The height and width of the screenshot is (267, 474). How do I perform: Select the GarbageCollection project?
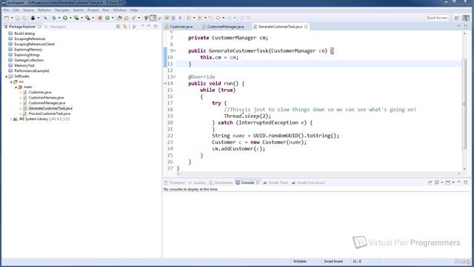[29, 60]
